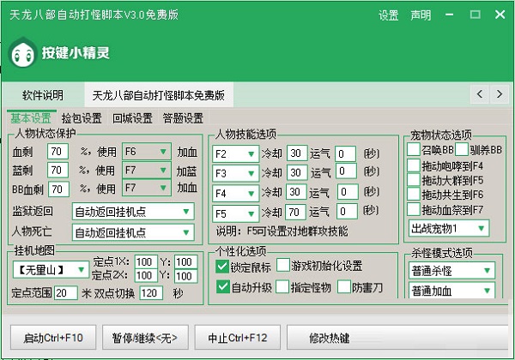
Task: Expand the 【无量山】 map dropdown
Action: [x=52, y=269]
